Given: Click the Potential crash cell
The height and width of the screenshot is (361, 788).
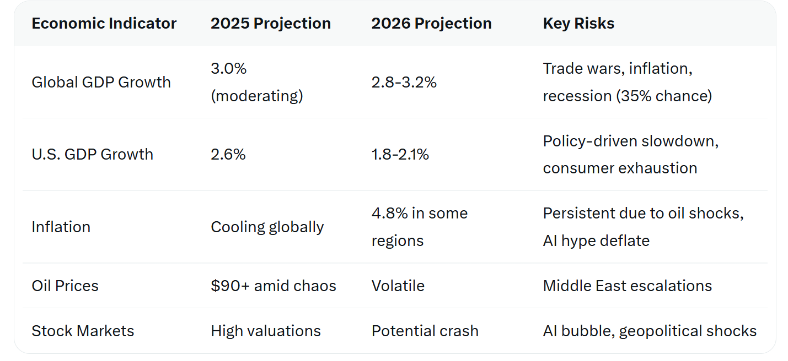Looking at the screenshot, I should coord(425,331).
